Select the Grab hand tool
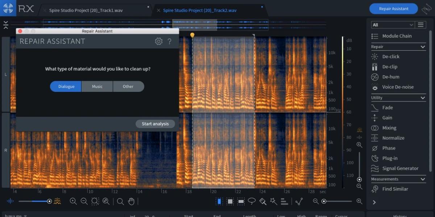This screenshot has width=435, height=217. (x=131, y=201)
